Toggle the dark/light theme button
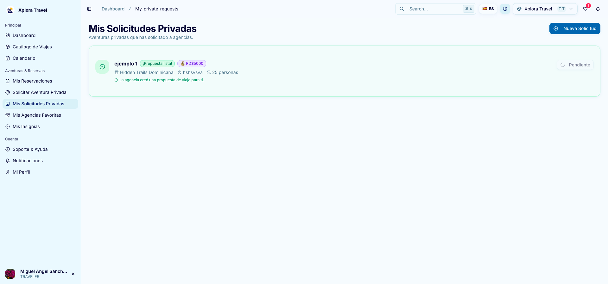This screenshot has width=608, height=284. (505, 9)
